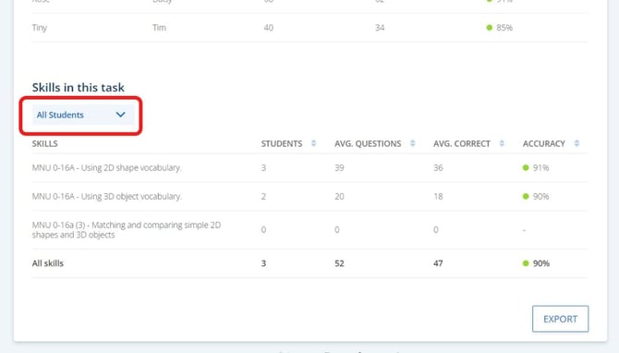Sort by Avg. Questions column arrows
Screen dimensions: 619x353
coord(413,143)
